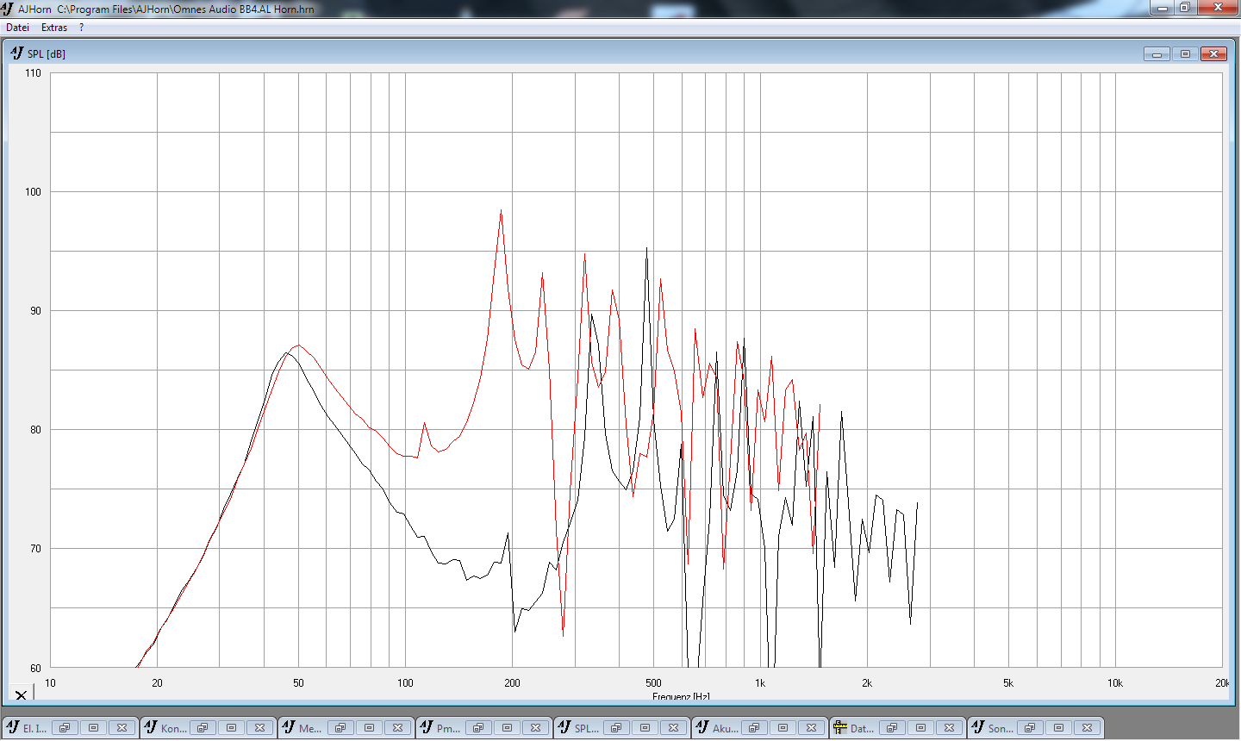Restore the minimized 'Dat...' window
The height and width of the screenshot is (741, 1241).
point(892,728)
